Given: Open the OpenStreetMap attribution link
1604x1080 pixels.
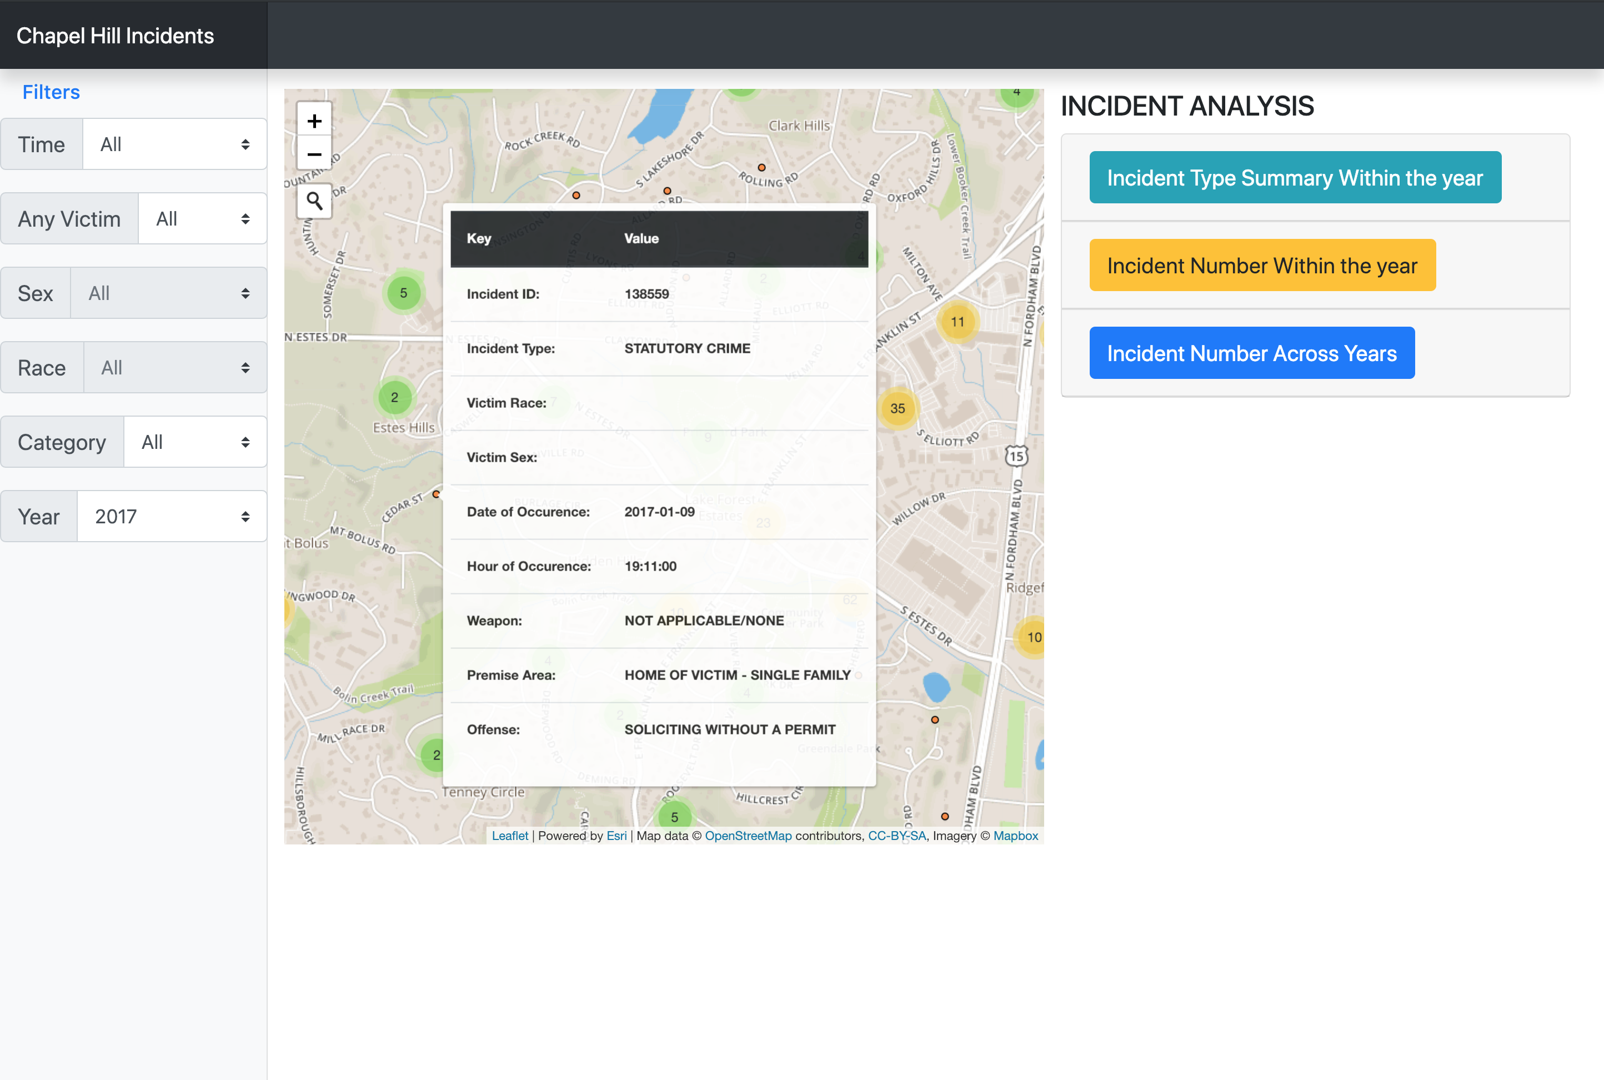Looking at the screenshot, I should (x=748, y=836).
